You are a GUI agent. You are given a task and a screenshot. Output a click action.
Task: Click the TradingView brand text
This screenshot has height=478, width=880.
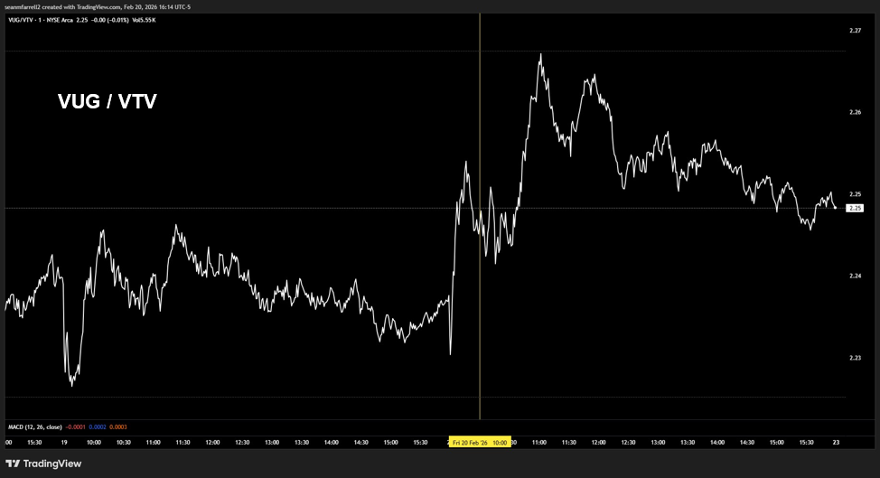pyautogui.click(x=52, y=464)
